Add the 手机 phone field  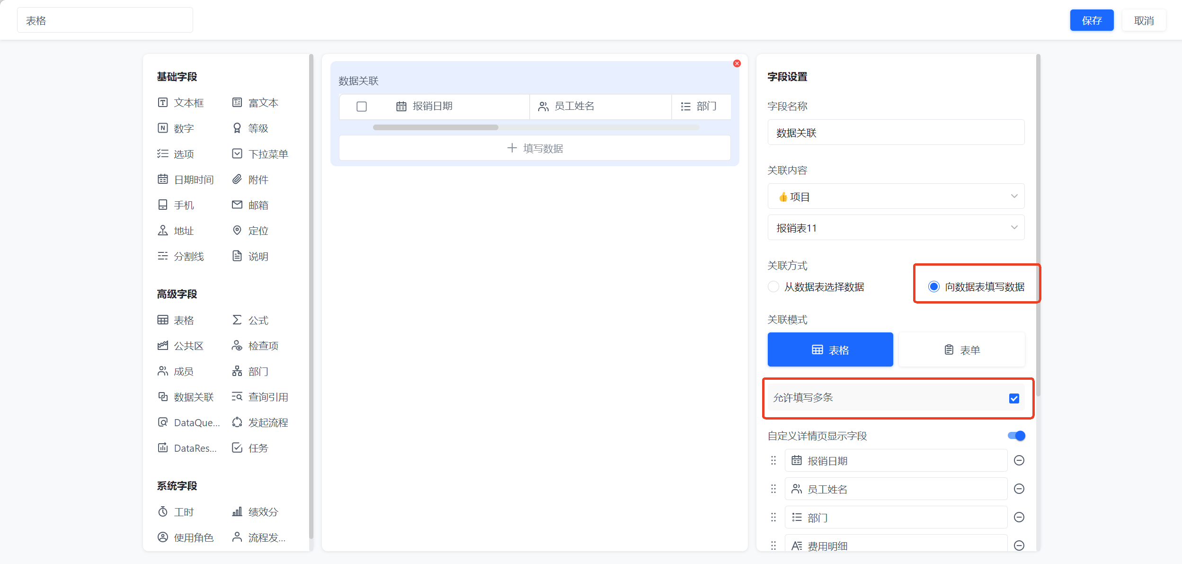click(176, 205)
